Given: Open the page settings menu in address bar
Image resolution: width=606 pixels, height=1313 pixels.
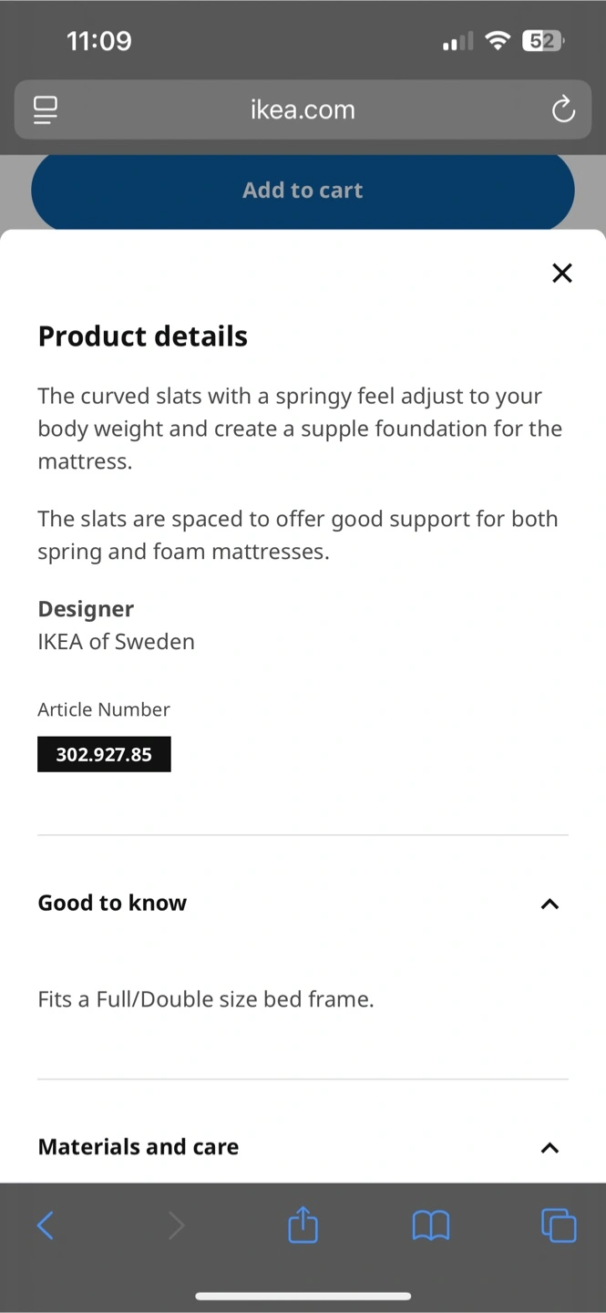Looking at the screenshot, I should [46, 110].
